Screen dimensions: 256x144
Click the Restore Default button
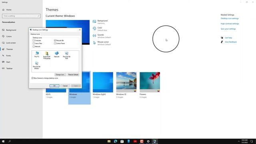(x=73, y=75)
